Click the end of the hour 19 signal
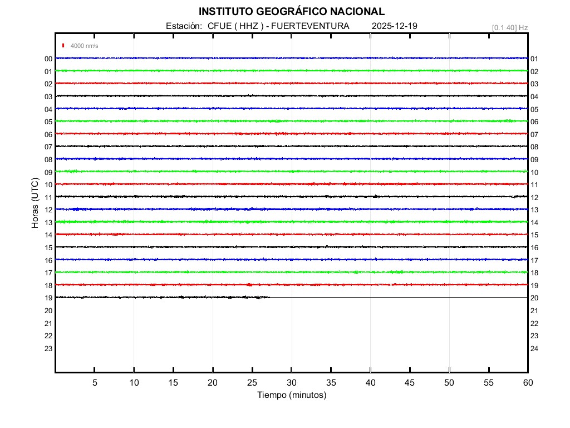570x428 pixels. (x=269, y=297)
